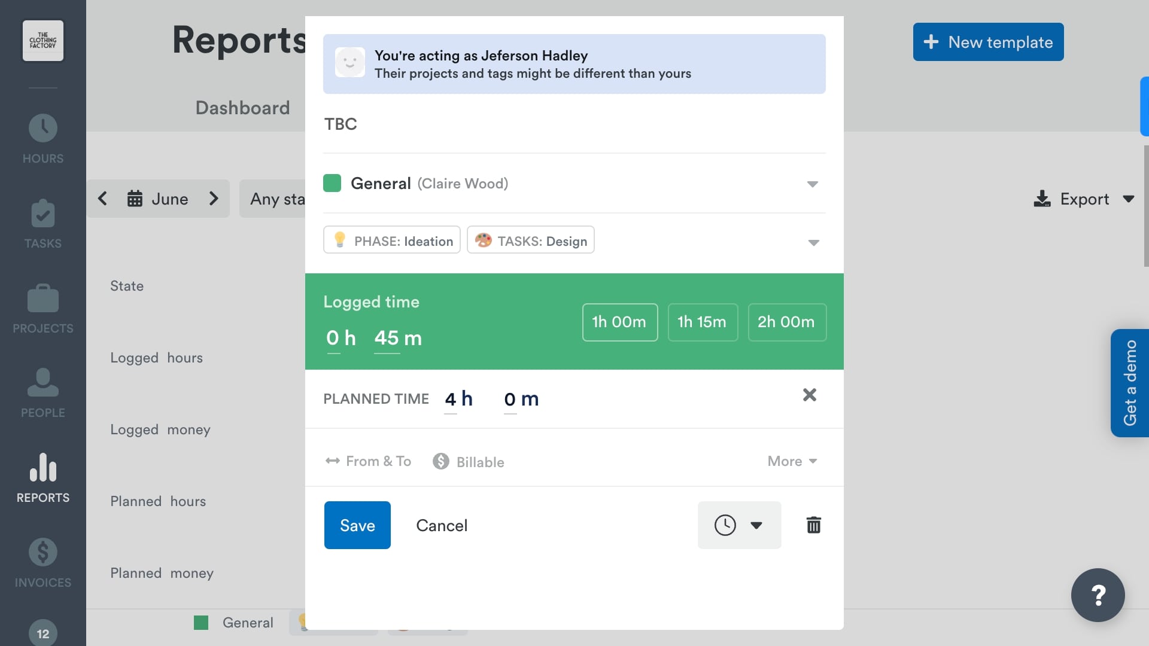Switch to the Dashboard tab
1149x646 pixels.
click(242, 108)
